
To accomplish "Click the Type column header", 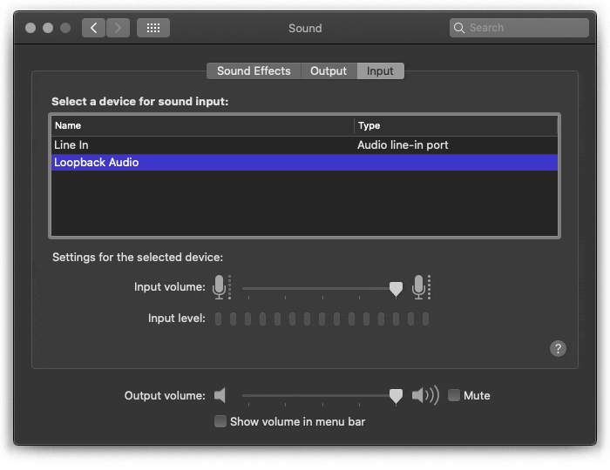I will 456,125.
